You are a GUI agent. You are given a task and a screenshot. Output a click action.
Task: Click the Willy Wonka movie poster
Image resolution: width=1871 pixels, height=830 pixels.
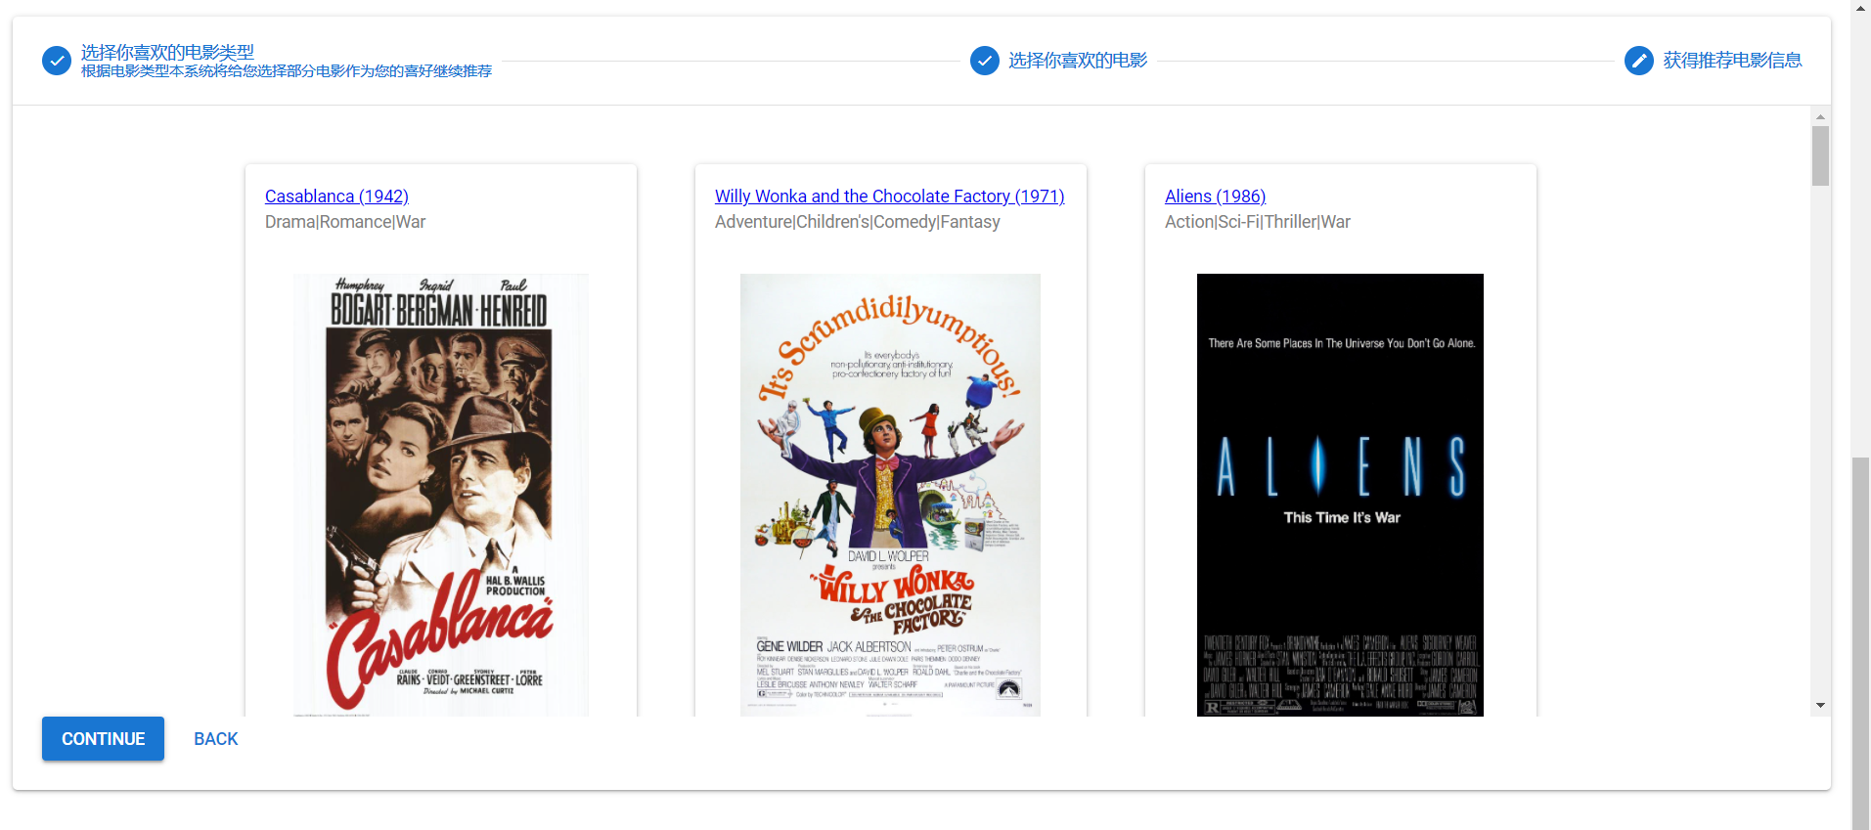click(x=890, y=495)
